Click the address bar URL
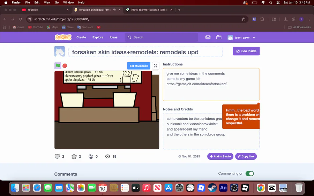 pyautogui.click(x=62, y=19)
